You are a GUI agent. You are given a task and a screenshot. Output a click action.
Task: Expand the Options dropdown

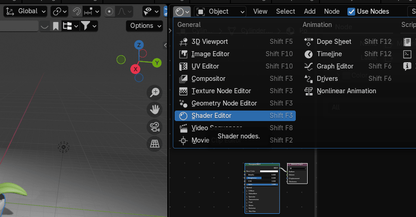[144, 26]
